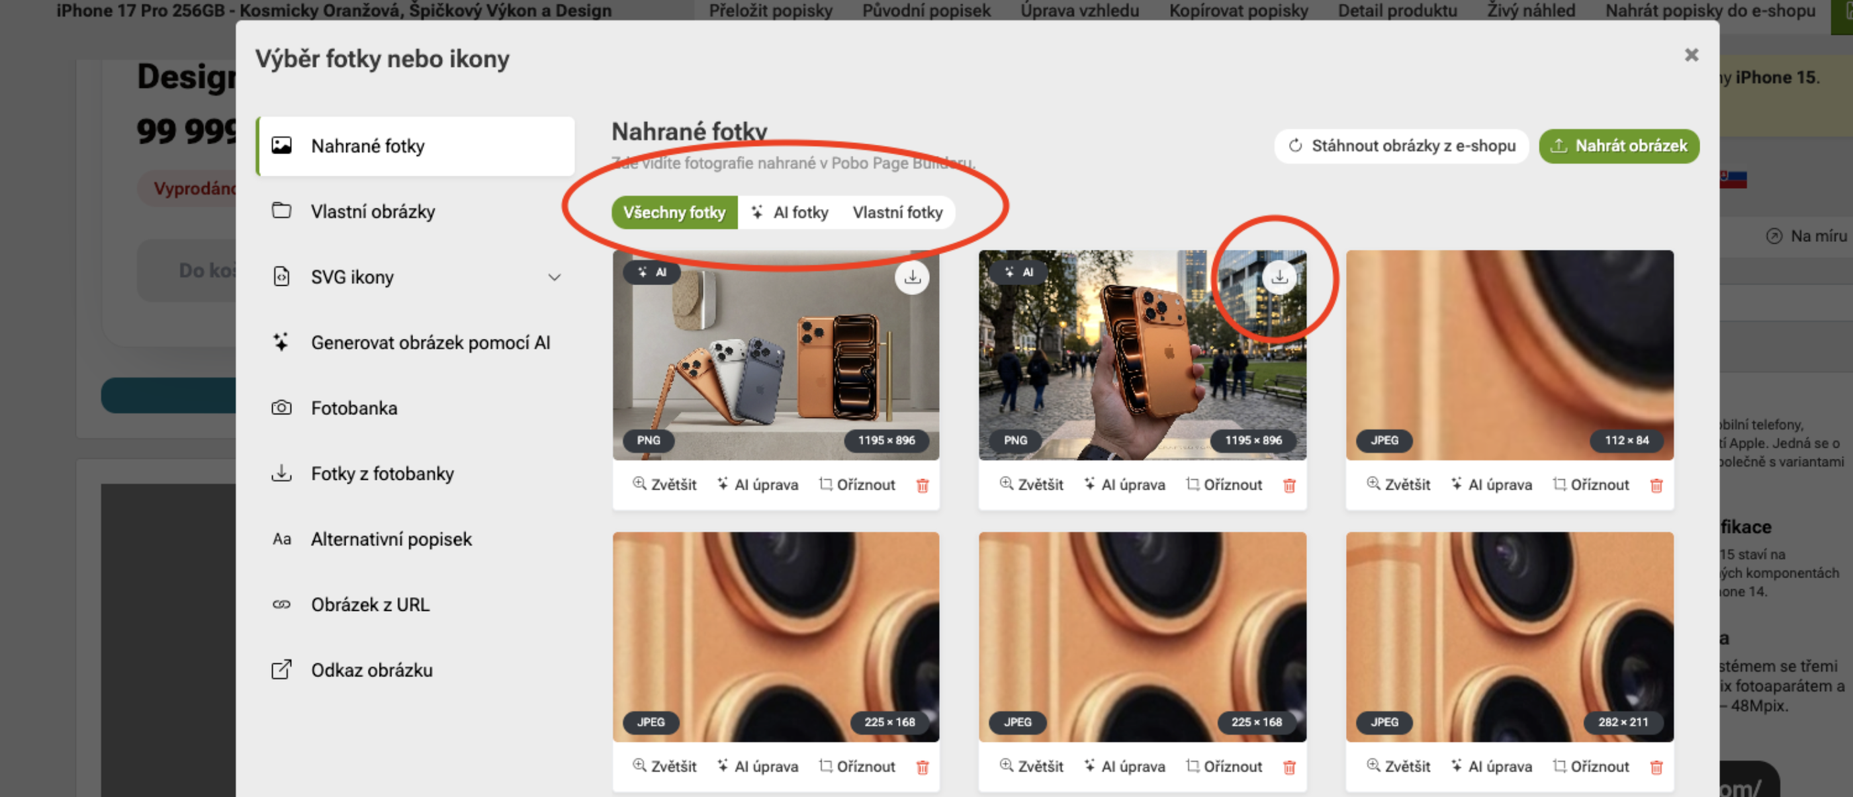Delete the hand-holding-iPhone image via trash icon
The height and width of the screenshot is (797, 1853).
(x=1289, y=485)
